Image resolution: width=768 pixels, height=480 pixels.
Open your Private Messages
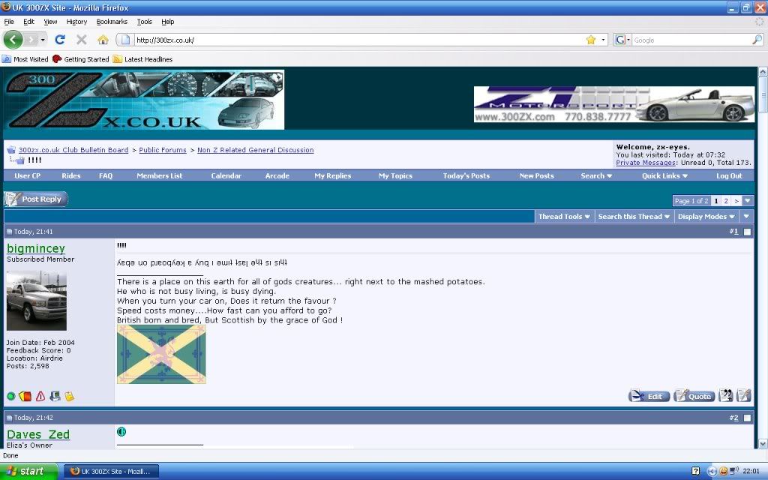(x=646, y=162)
